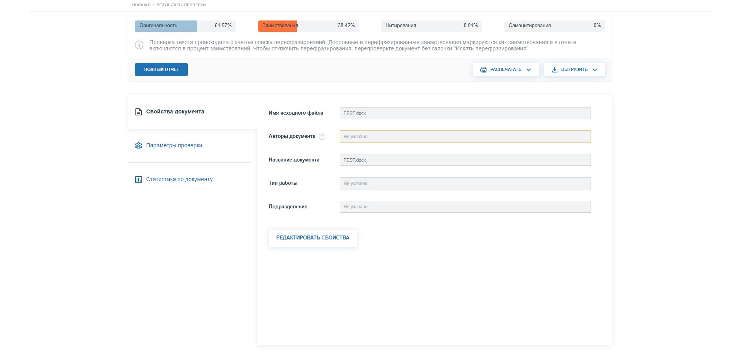Click the printer icon in Распечатать
The image size is (737, 358).
[483, 70]
